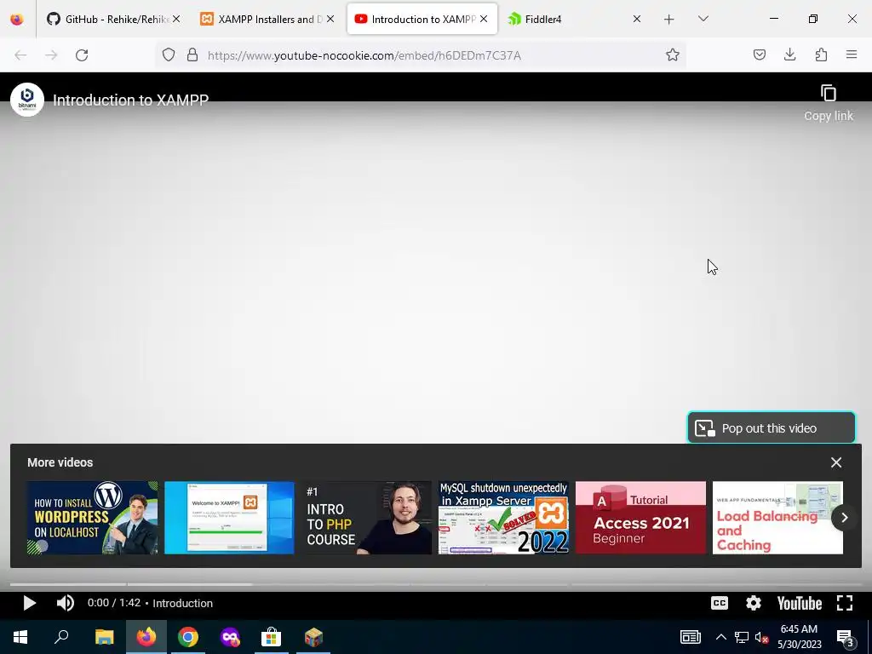
Task: Open the Bitnami channel avatar
Action: 27,100
